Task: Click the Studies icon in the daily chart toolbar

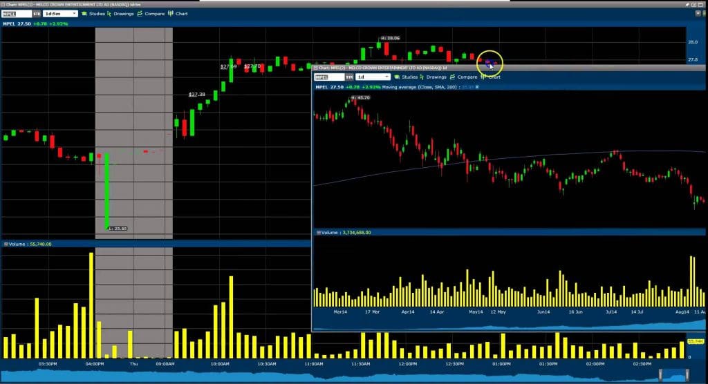Action: pos(397,77)
